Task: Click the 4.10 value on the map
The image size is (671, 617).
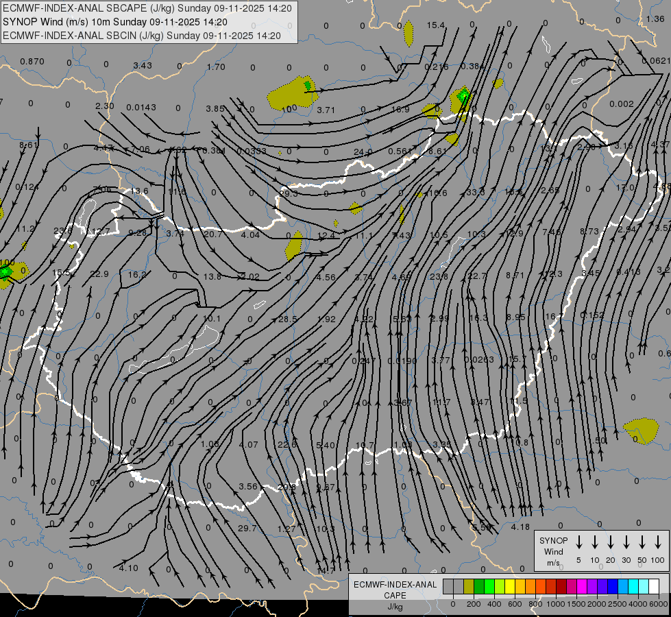Action: (x=128, y=568)
